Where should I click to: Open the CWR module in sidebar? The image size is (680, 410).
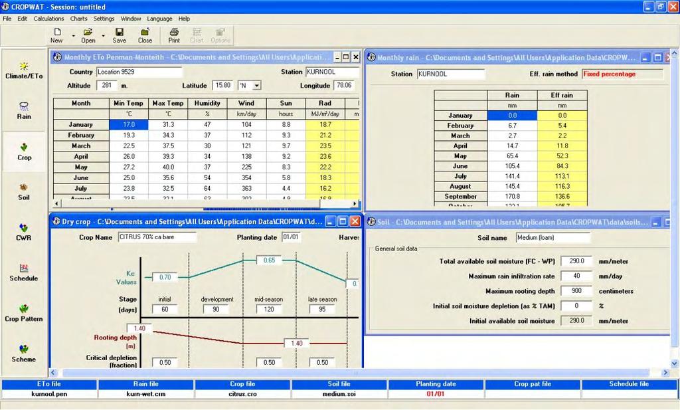(24, 232)
